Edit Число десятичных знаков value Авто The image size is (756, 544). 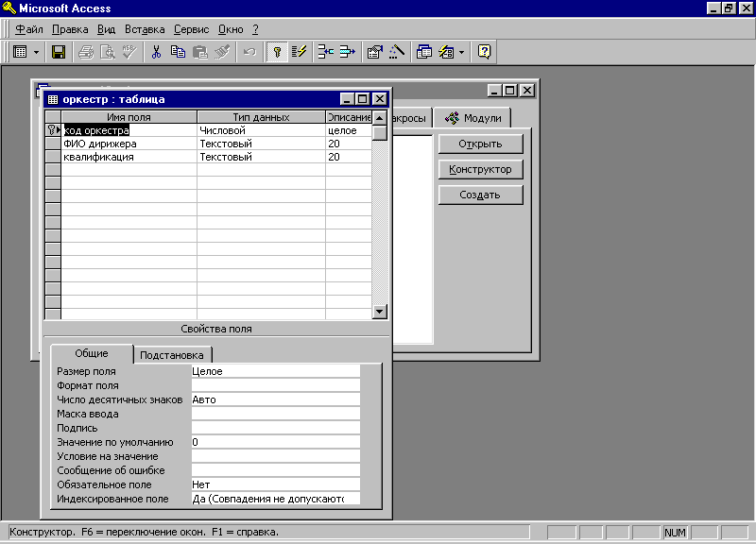click(x=276, y=399)
